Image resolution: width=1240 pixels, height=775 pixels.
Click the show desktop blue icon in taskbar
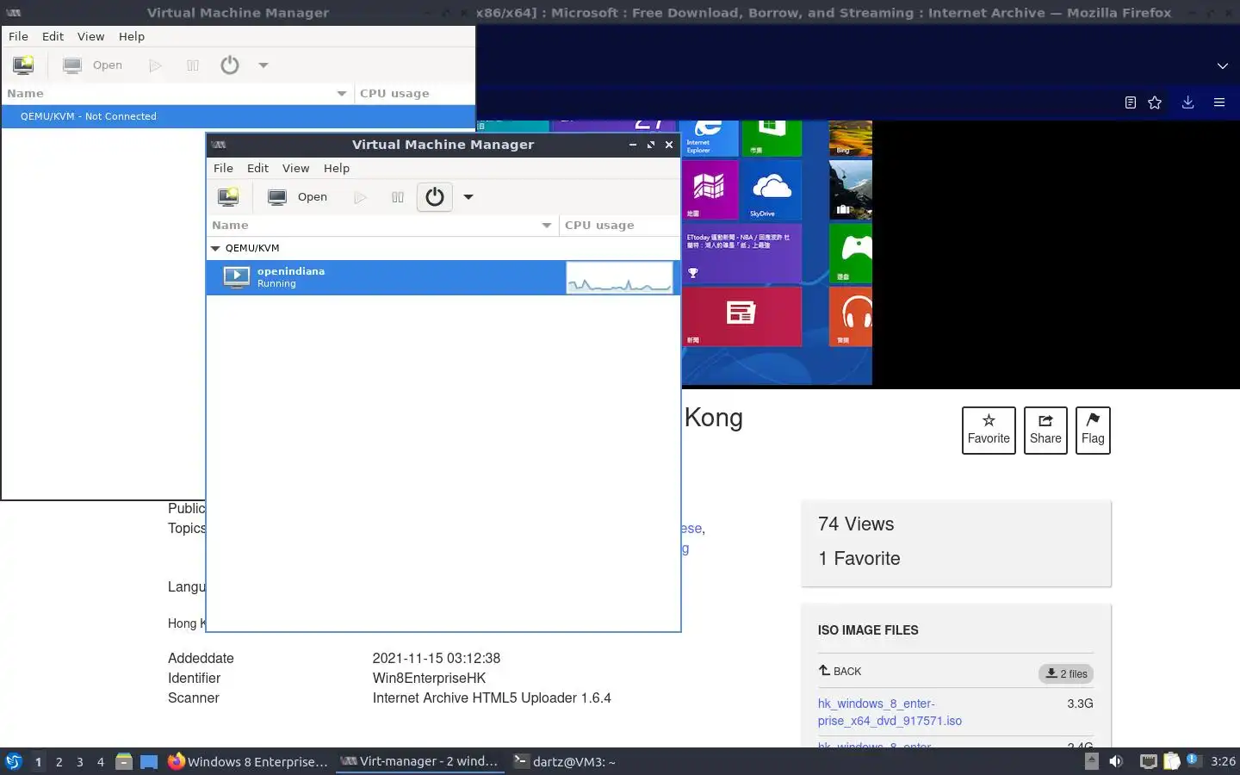point(149,761)
